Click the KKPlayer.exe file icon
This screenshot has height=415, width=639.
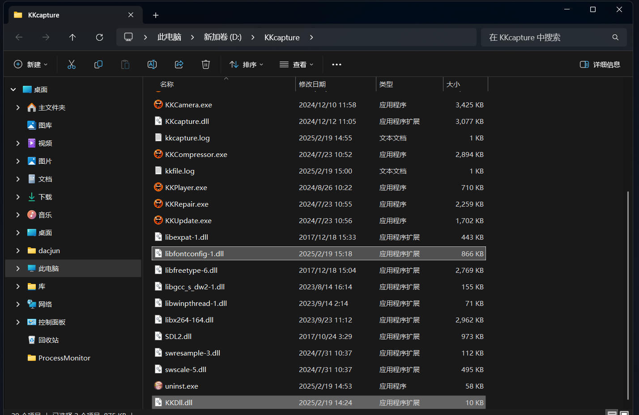coord(158,187)
